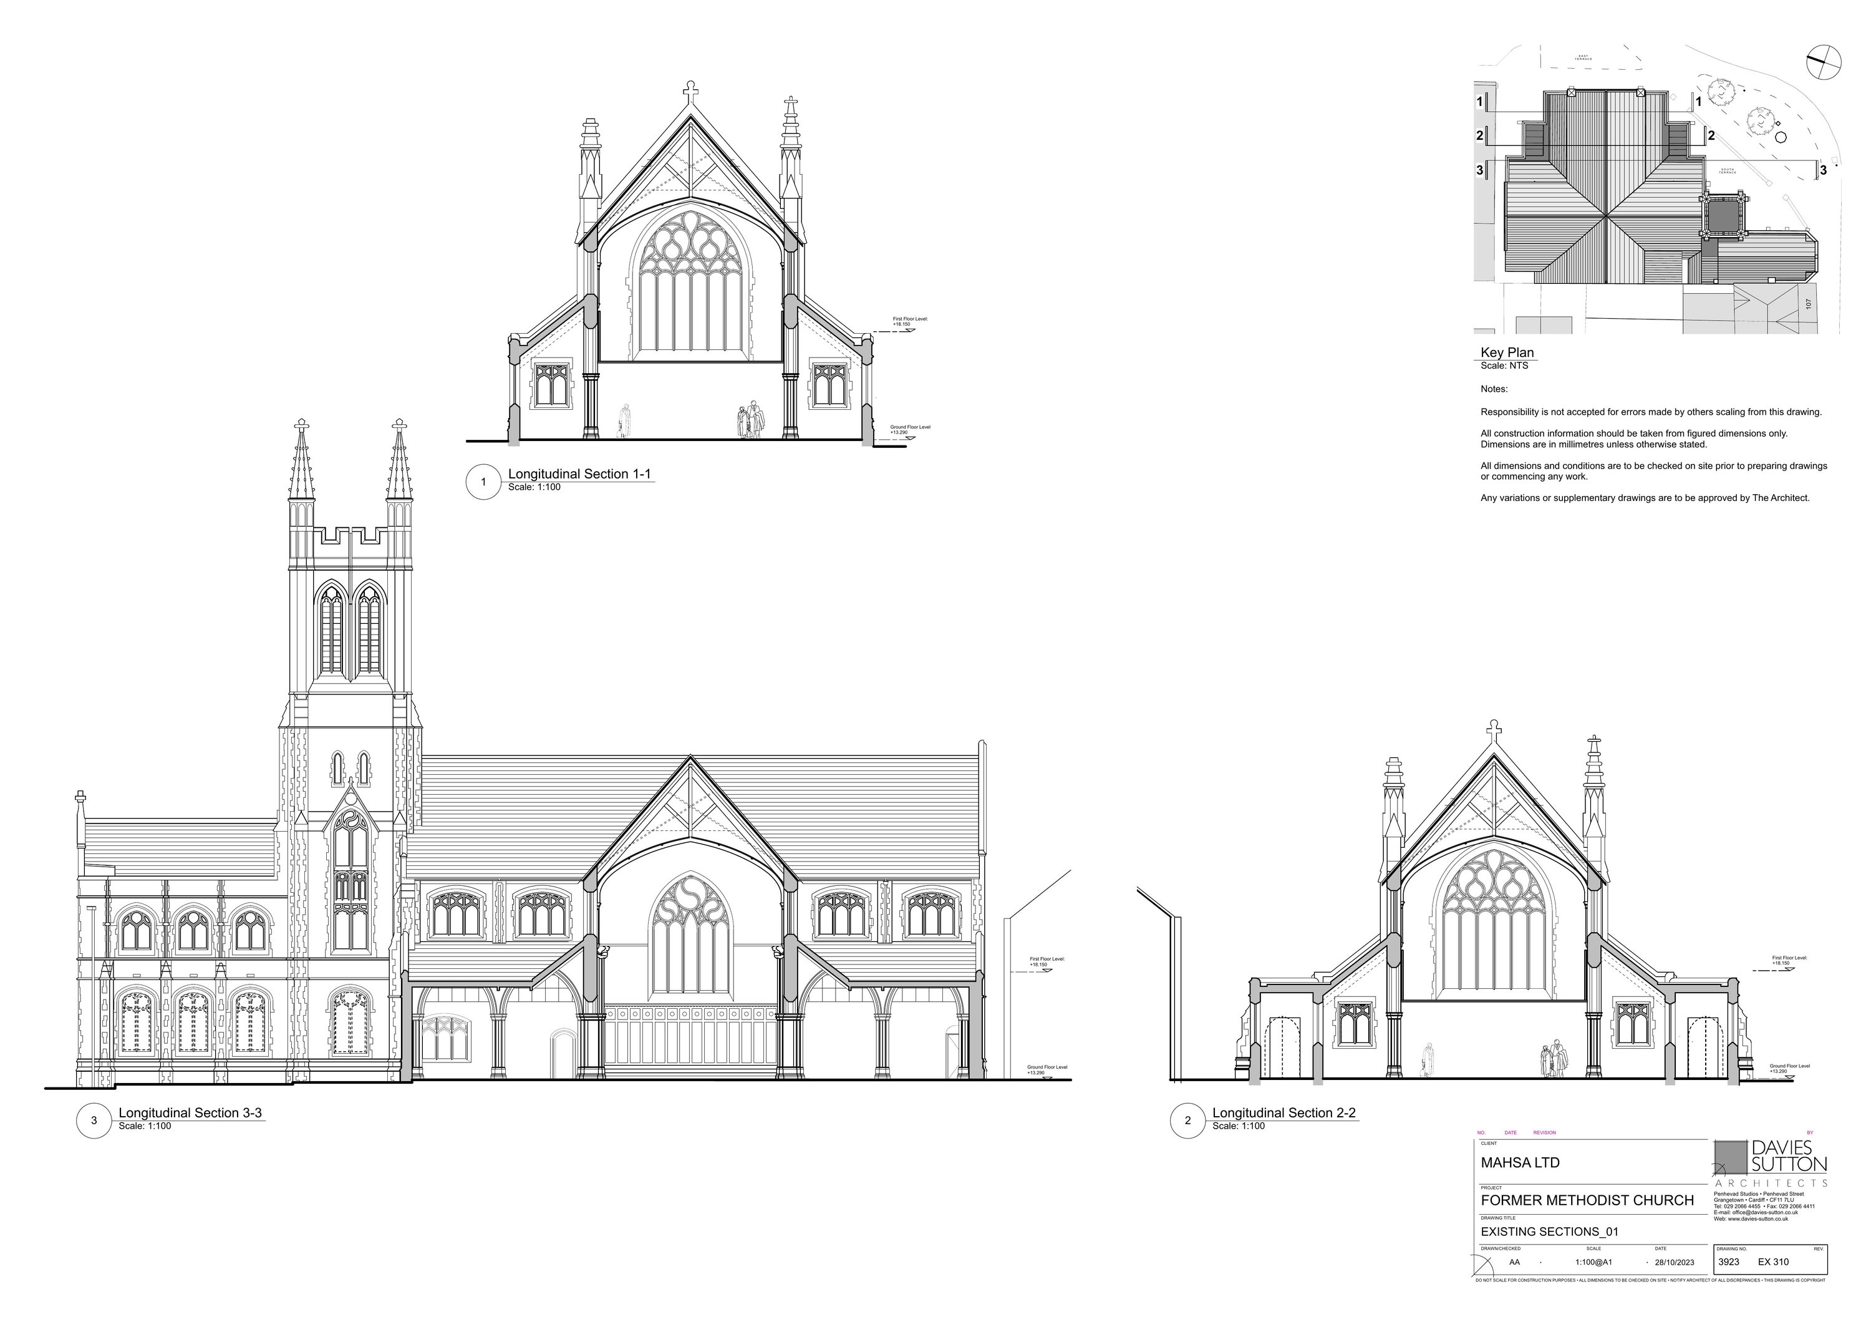Click the octagon symbol on the key plan

click(x=1780, y=137)
